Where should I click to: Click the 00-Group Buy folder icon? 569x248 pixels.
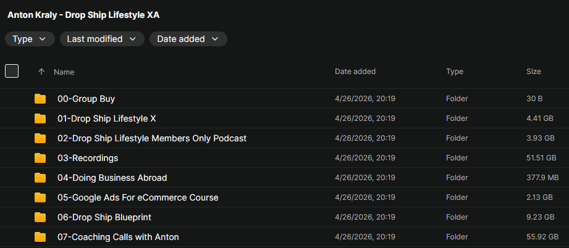tap(40, 99)
